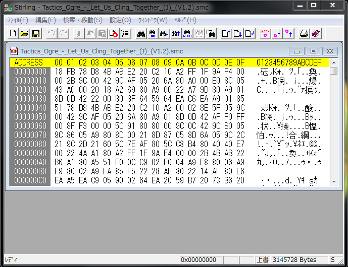
Task: Go to next mark with down-arrow icon
Action: 277,34
